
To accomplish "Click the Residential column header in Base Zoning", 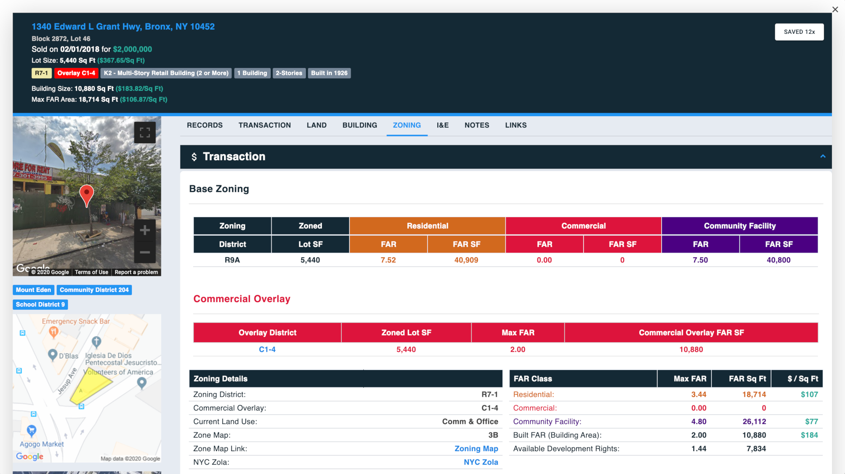I will click(x=427, y=226).
